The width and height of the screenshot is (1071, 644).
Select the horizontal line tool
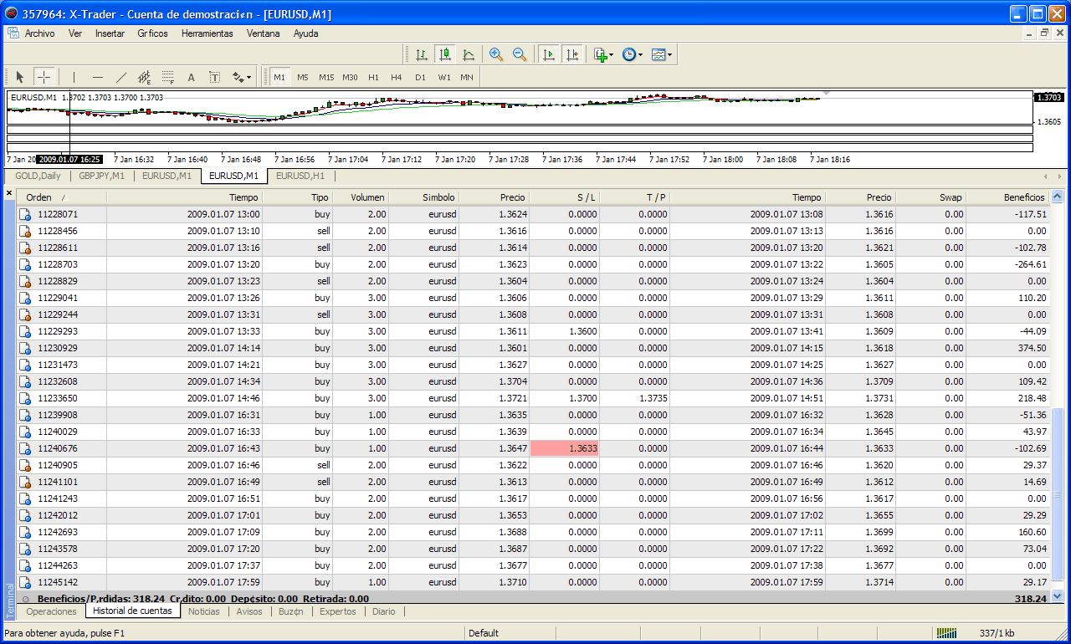pyautogui.click(x=97, y=77)
